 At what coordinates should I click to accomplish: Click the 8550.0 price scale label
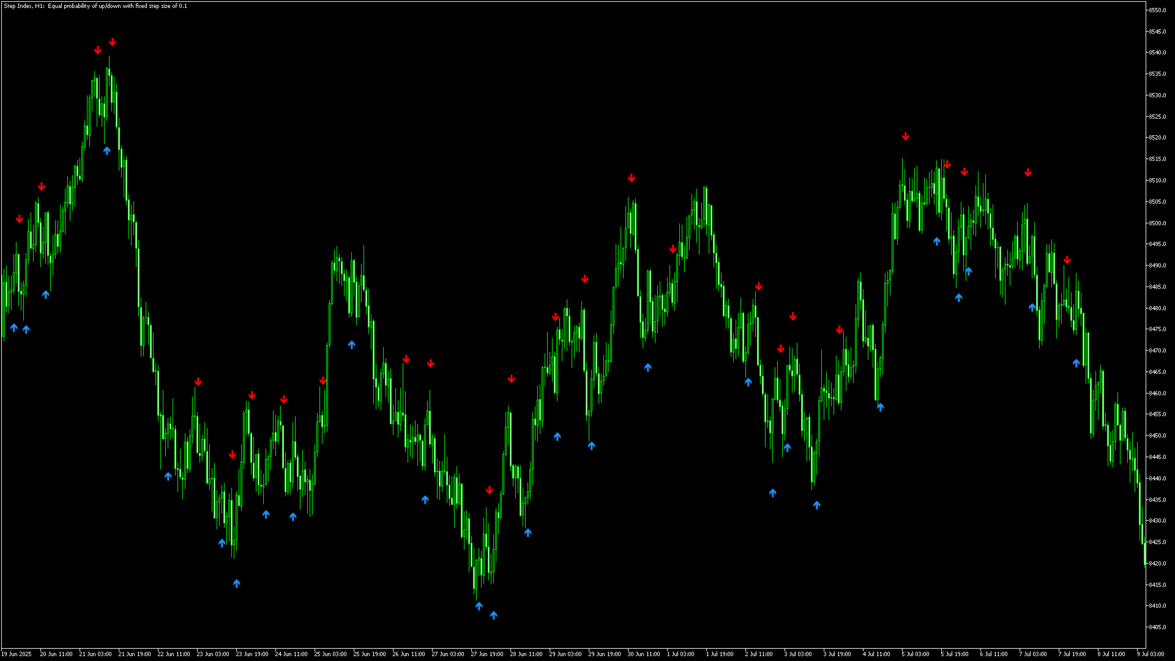coord(1157,10)
